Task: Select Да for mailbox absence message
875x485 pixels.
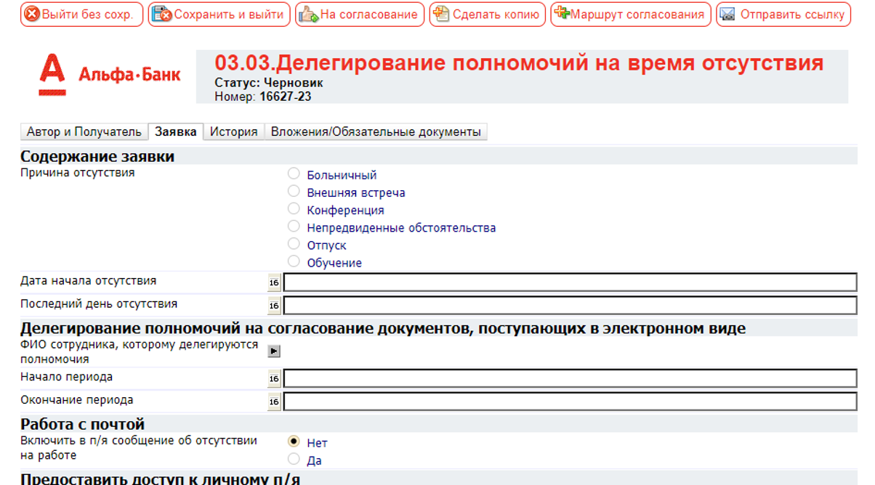Action: pyautogui.click(x=294, y=459)
